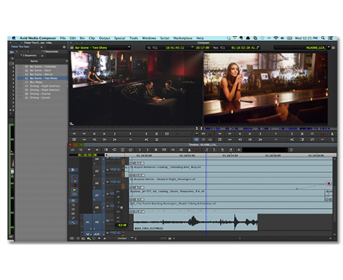Click the timeline ruler at 01:18:54:00
343x280 pixels.
(230, 156)
